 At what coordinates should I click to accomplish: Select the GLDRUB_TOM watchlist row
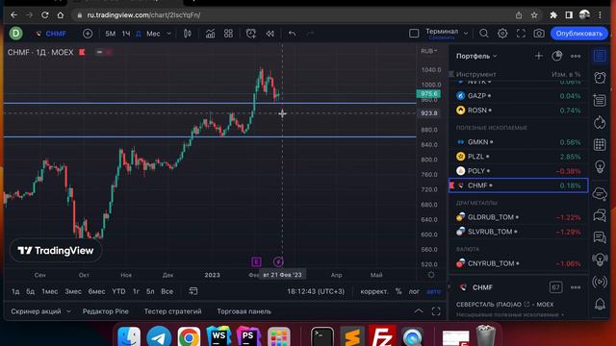[518, 217]
